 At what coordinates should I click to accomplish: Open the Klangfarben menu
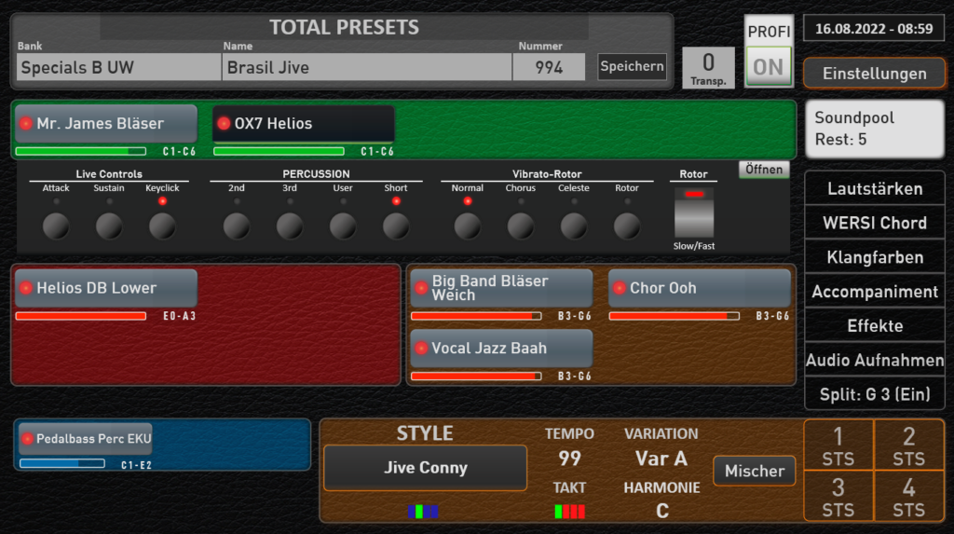[874, 257]
